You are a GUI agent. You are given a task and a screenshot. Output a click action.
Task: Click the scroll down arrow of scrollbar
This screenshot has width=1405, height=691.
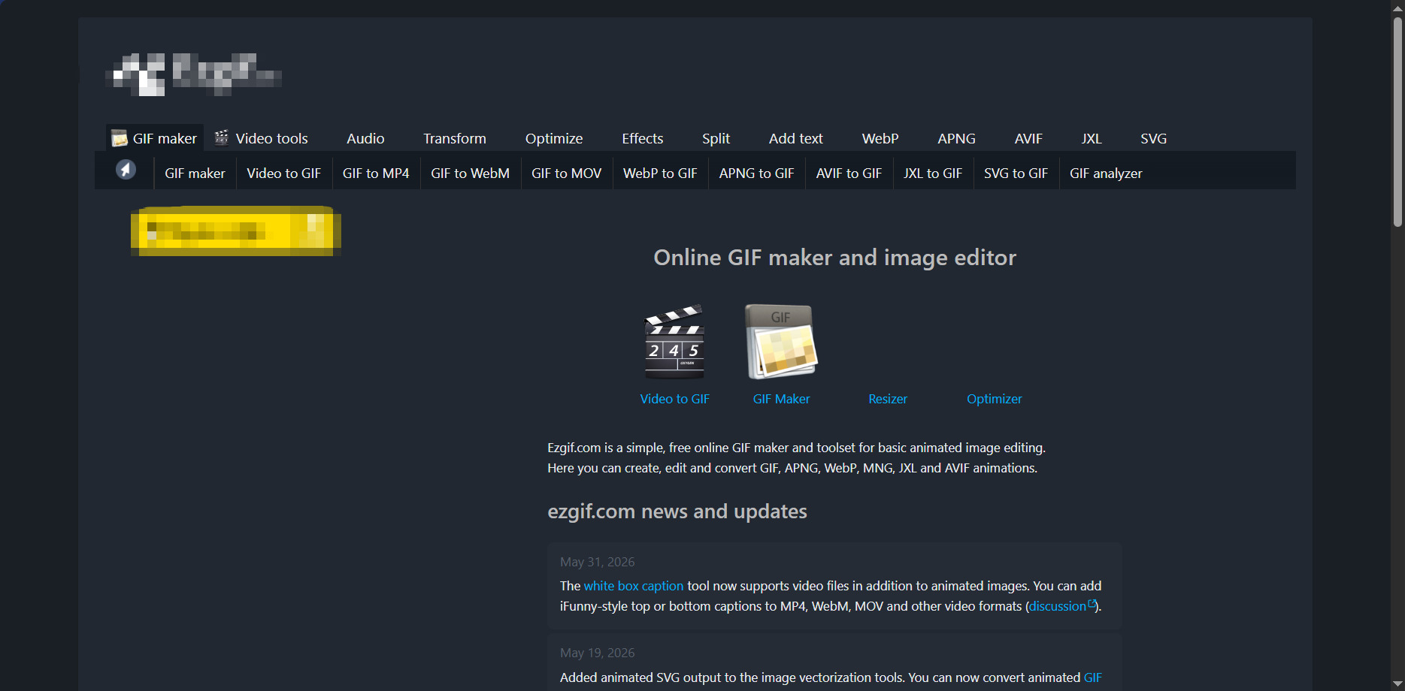pyautogui.click(x=1397, y=683)
